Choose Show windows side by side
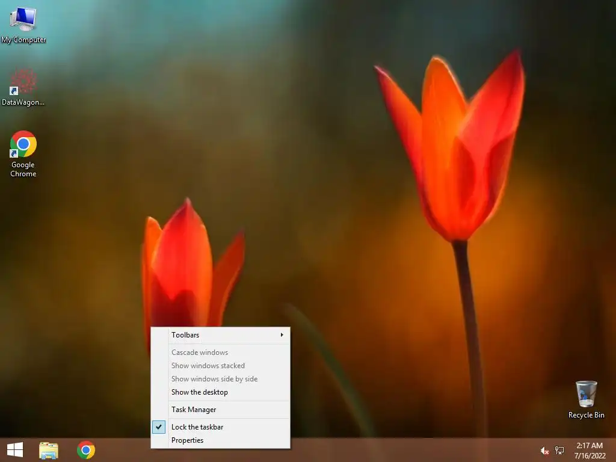The width and height of the screenshot is (616, 462). point(220,379)
